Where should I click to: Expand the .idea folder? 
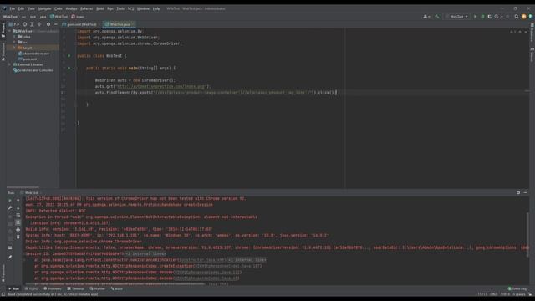coord(15,37)
